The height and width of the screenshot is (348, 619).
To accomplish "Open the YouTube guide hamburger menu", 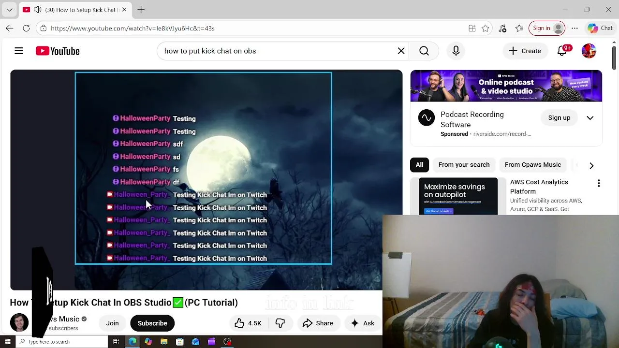I will (x=19, y=51).
